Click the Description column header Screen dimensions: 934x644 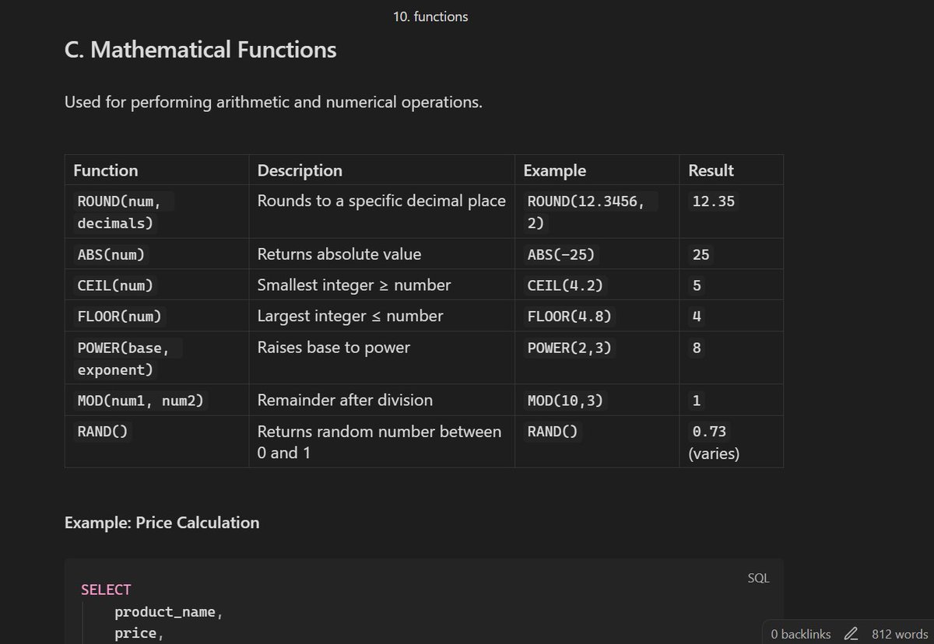click(300, 170)
